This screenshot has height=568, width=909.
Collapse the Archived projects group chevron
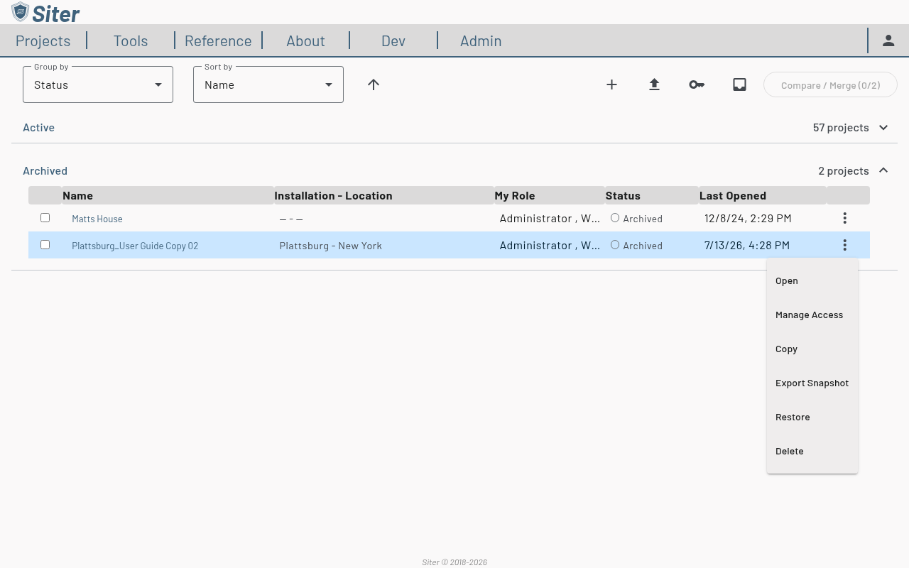(x=883, y=170)
